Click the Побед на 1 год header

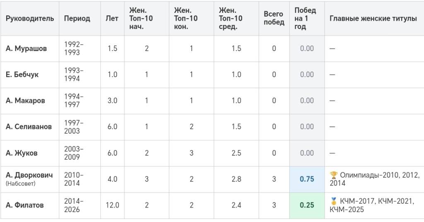click(305, 18)
